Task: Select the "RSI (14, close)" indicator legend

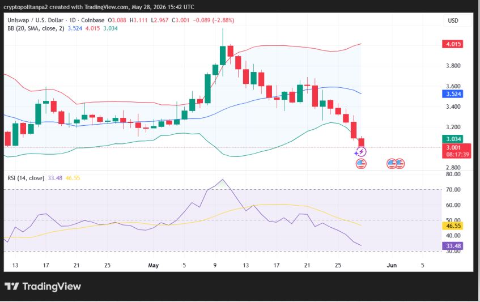Action: point(26,178)
